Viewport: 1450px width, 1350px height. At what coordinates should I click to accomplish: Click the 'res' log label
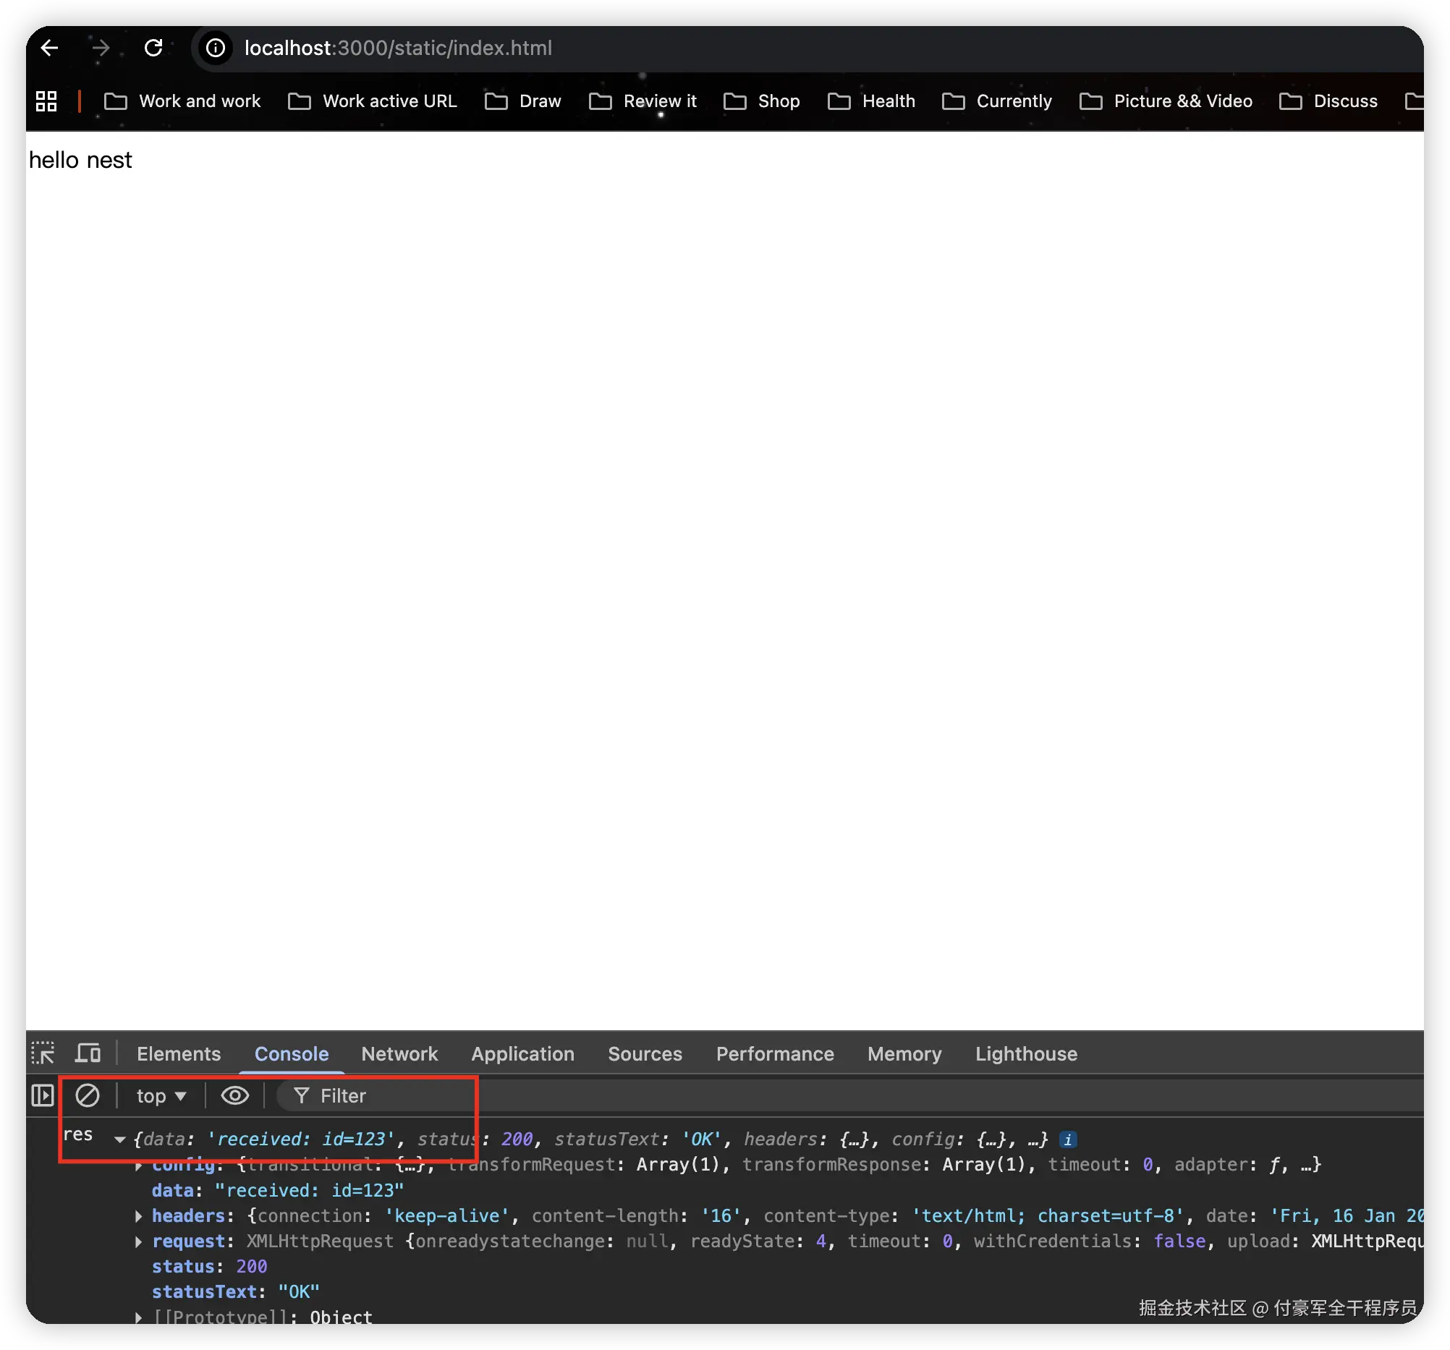78,1134
